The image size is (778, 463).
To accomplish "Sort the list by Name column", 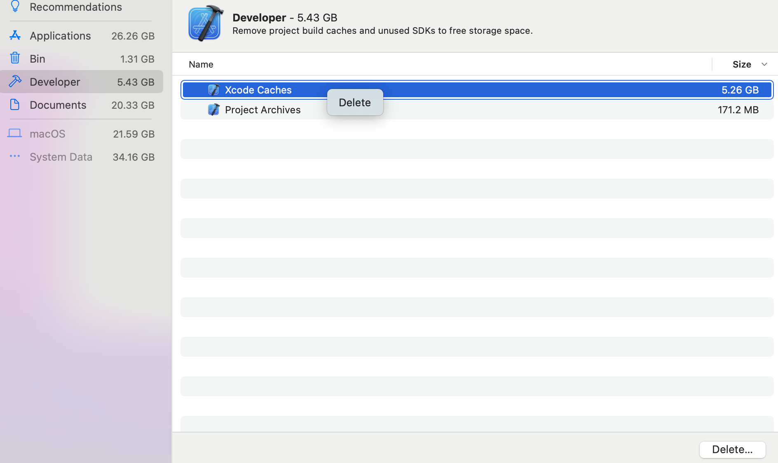I will (x=201, y=64).
